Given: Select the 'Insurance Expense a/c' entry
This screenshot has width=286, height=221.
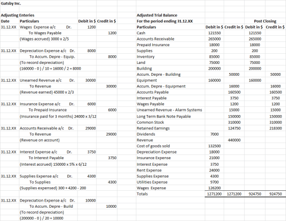Looking at the screenshot, I should (x=47, y=104).
